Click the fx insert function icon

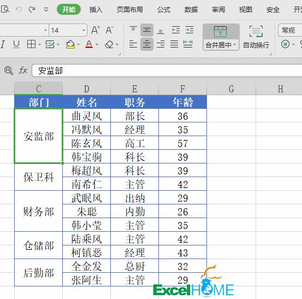[x=23, y=71]
